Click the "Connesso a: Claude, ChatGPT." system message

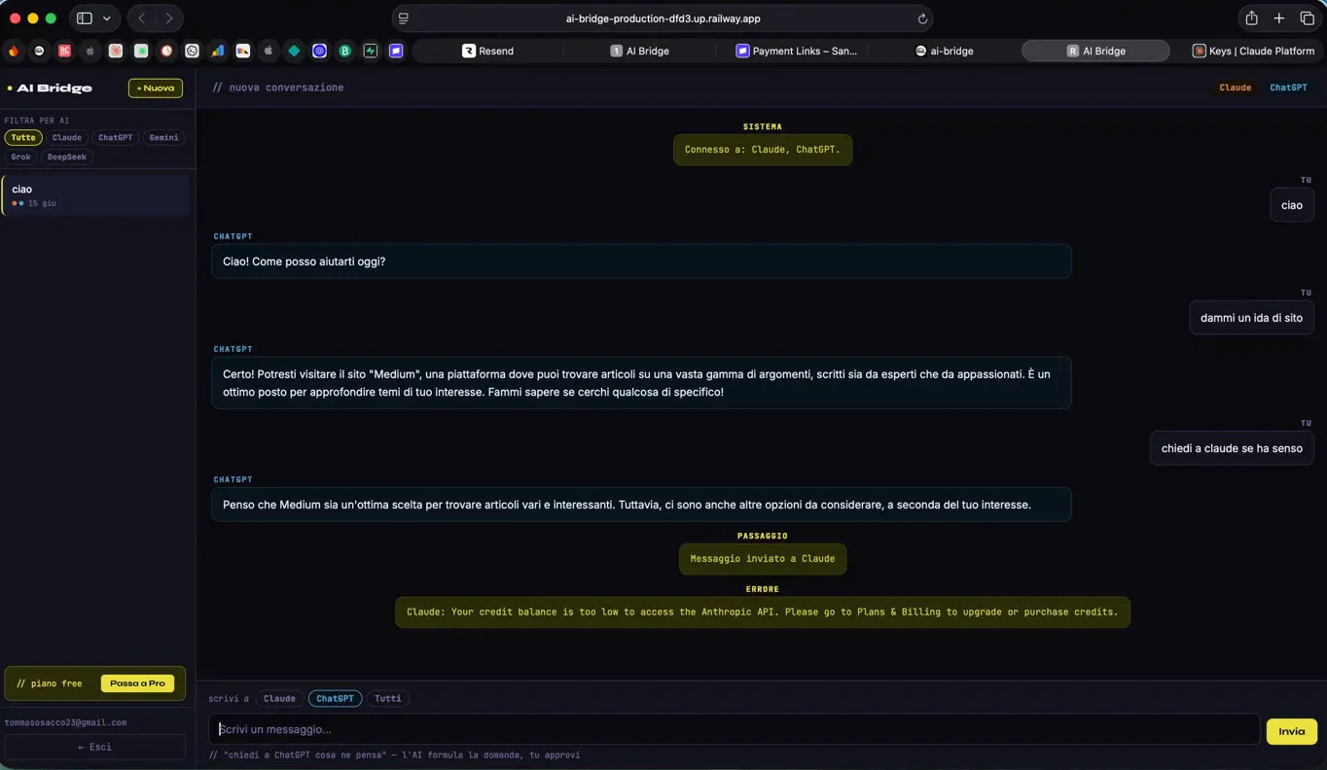tap(763, 150)
